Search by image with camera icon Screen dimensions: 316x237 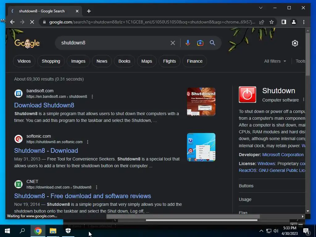pyautogui.click(x=200, y=43)
